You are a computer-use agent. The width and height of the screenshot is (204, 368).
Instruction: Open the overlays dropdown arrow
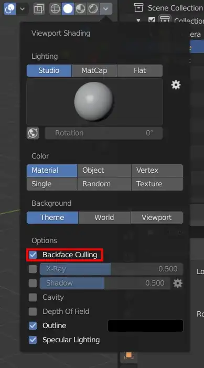[x=22, y=9]
